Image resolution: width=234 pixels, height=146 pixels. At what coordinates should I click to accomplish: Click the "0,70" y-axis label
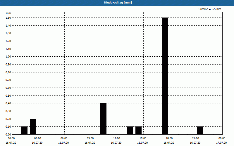[8, 80]
